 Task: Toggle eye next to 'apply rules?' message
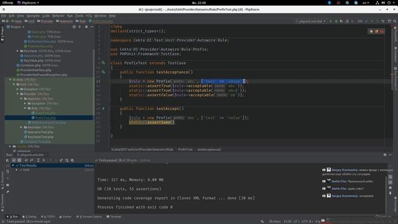pyautogui.click(x=323, y=189)
